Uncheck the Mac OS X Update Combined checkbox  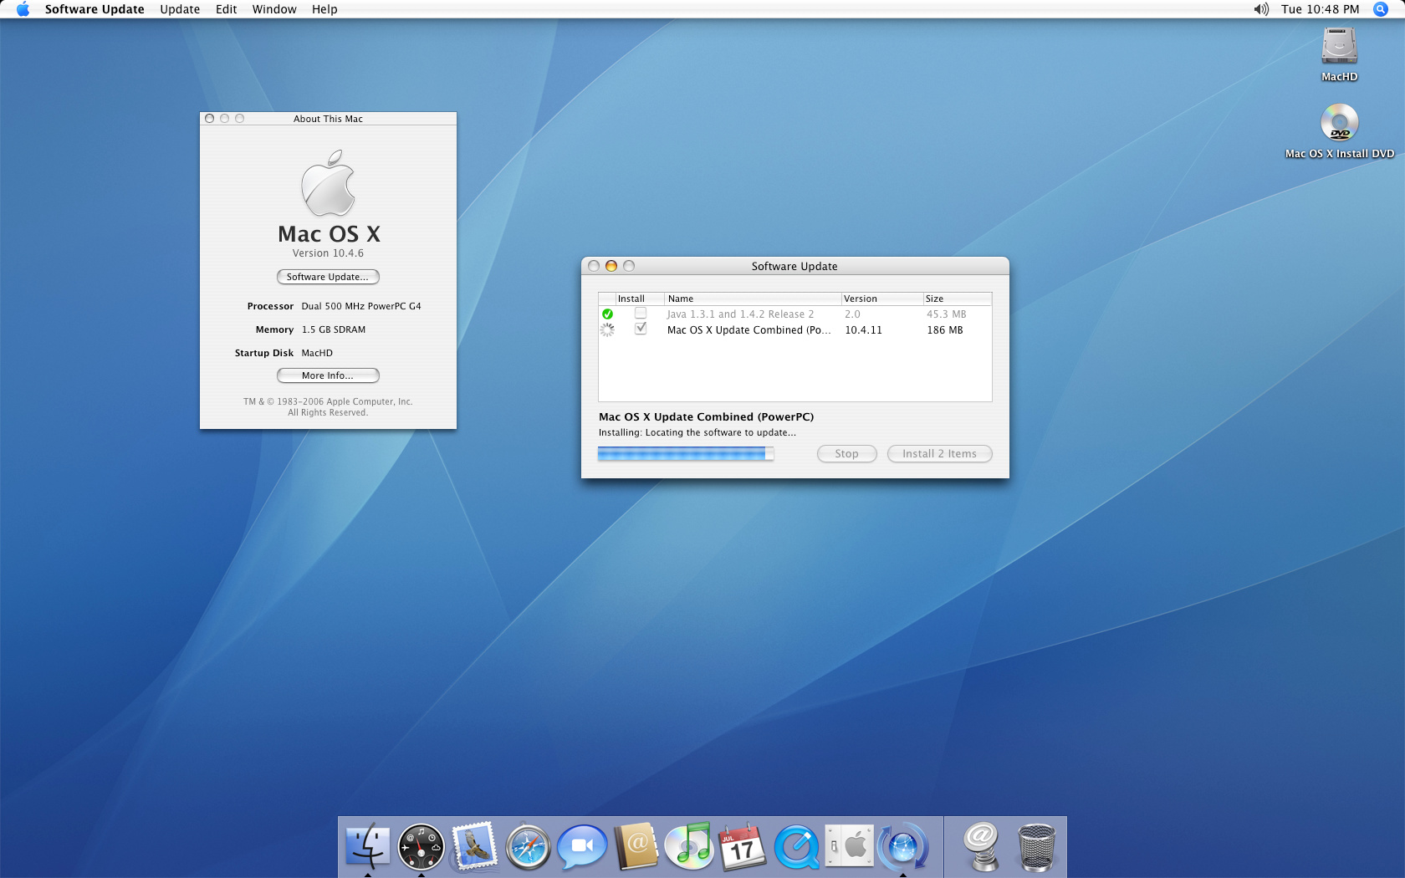click(641, 329)
